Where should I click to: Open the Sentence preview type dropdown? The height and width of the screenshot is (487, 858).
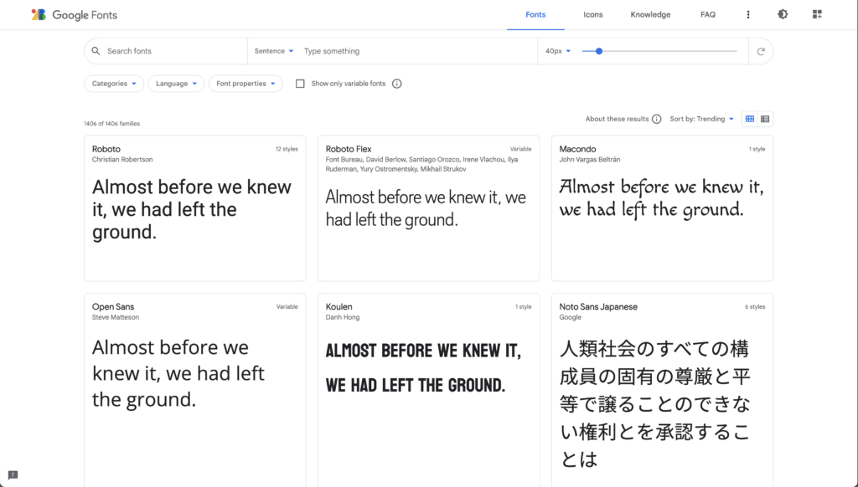point(273,51)
